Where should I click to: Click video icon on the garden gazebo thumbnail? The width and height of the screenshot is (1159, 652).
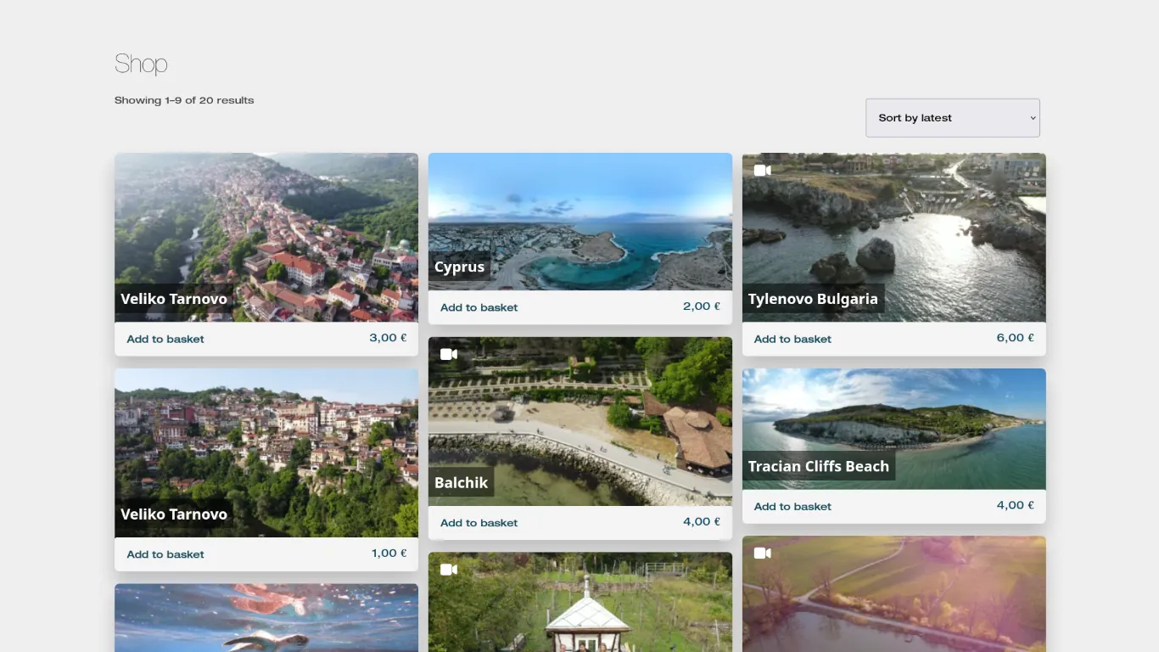tap(449, 570)
